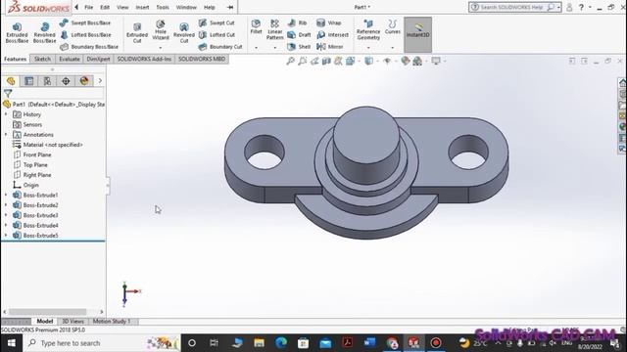This screenshot has height=352, width=627.
Task: Open Word from the taskbar
Action: tap(370, 343)
